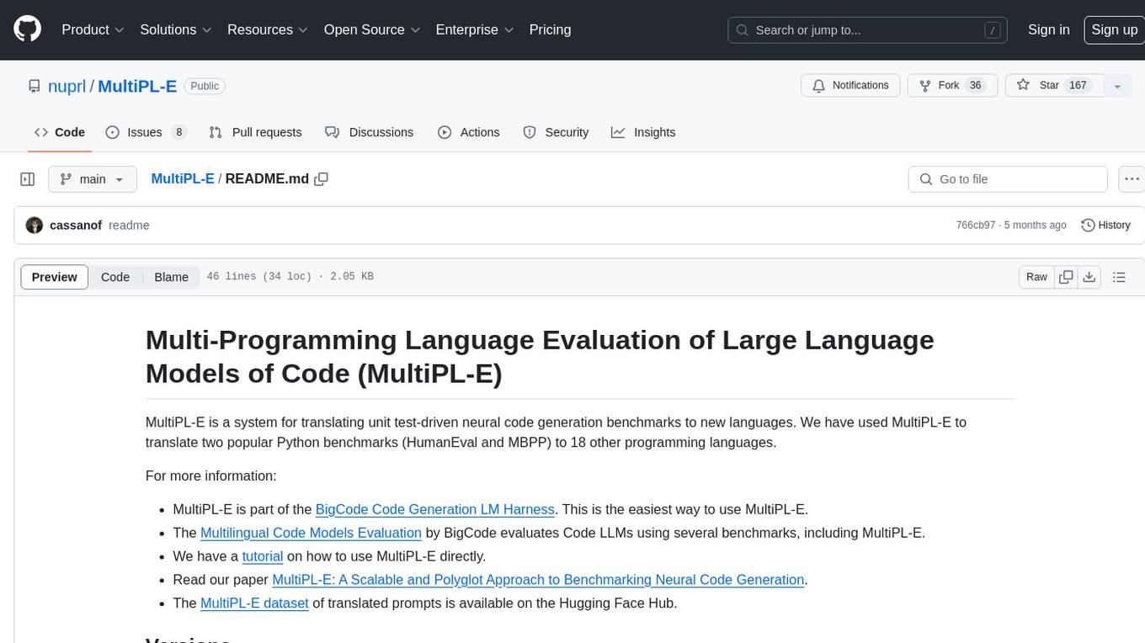
Task: Click the Go to file search box
Action: (1008, 179)
